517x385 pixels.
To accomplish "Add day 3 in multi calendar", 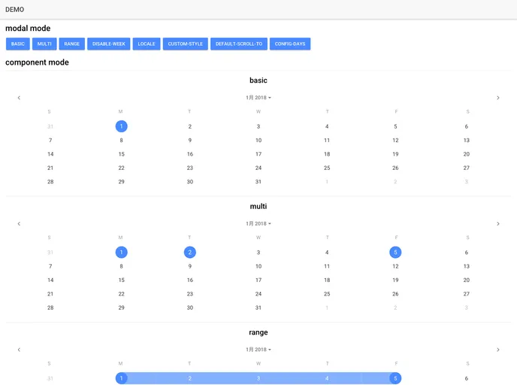I will (x=258, y=253).
